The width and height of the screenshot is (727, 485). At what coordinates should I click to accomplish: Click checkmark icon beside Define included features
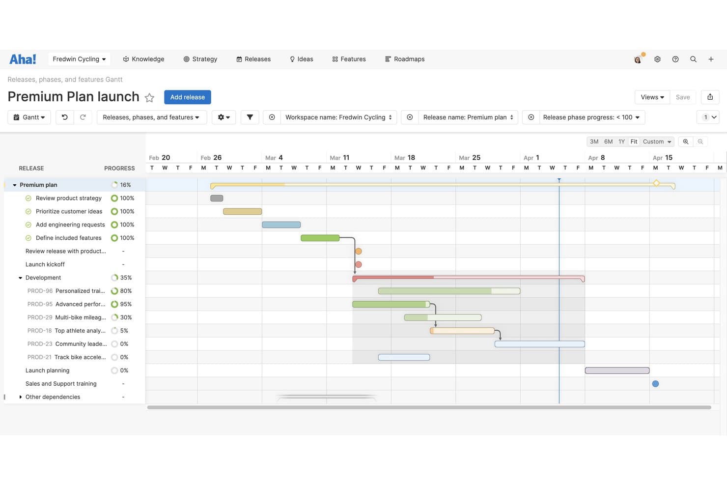point(28,238)
